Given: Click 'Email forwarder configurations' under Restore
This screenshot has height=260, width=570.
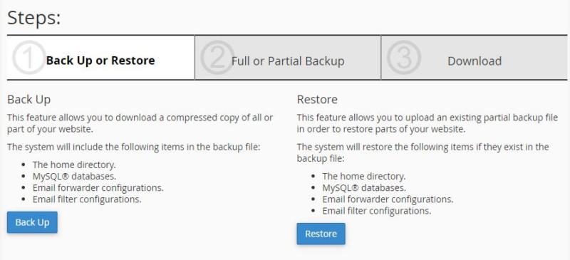Looking at the screenshot, I should pos(388,199).
